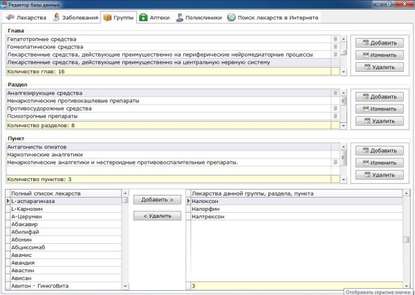Viewport: 415px width, 295px height.
Task: Click the Добавить > transfer button
Action: point(157,200)
